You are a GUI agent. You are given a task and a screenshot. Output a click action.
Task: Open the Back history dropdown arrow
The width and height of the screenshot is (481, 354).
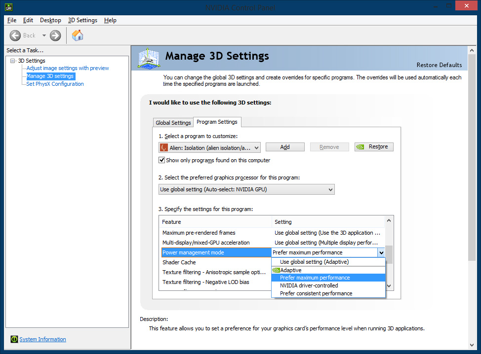point(44,35)
